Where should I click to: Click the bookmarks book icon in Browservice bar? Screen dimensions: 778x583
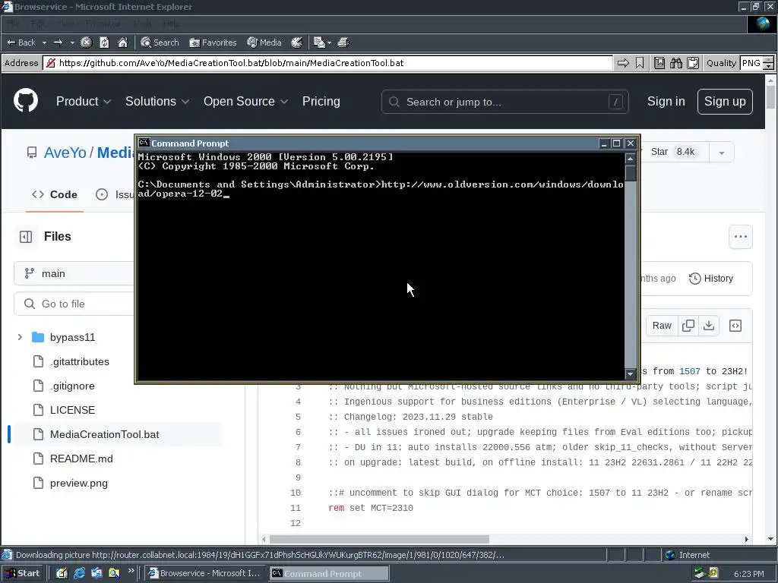pyautogui.click(x=659, y=63)
